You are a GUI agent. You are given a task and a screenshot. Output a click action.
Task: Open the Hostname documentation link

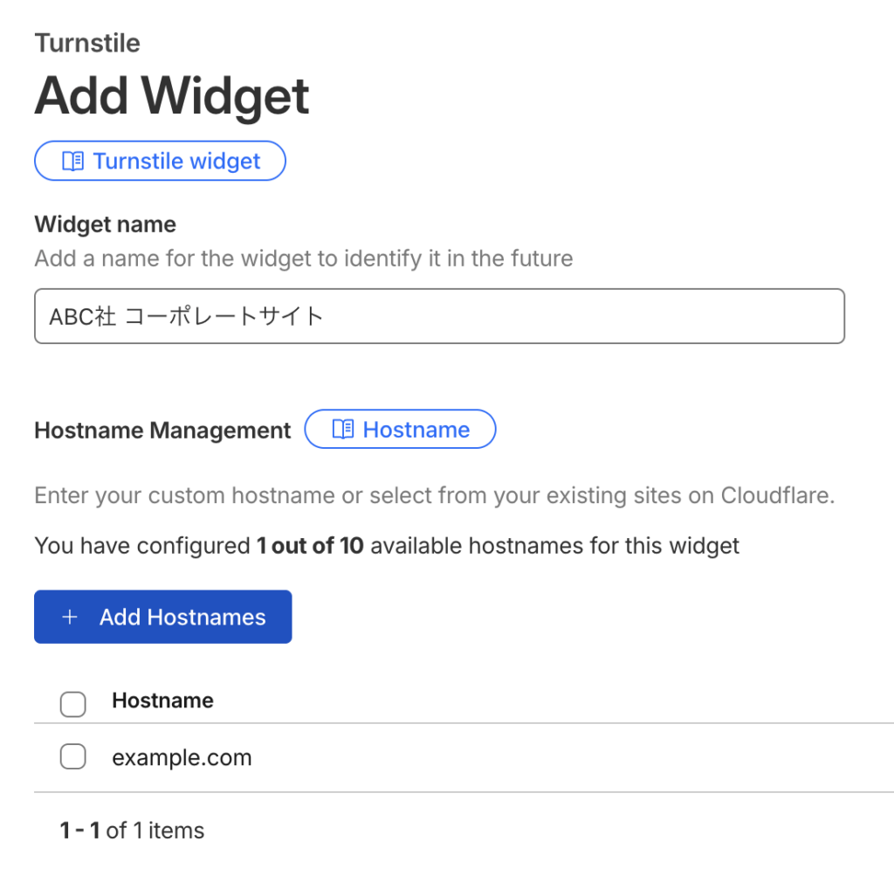(x=416, y=430)
